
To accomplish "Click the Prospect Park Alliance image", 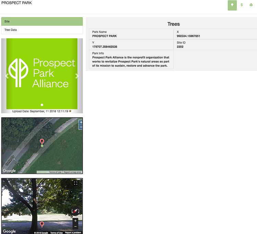I will click(42, 73).
